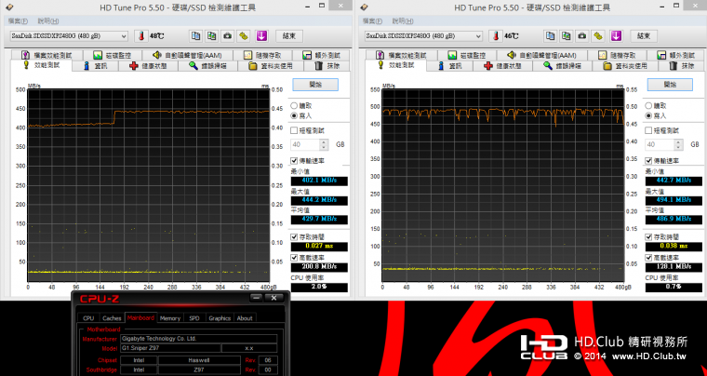Click short stroke GB stepper in left window
Screen dimensions: 707x376
[324, 144]
